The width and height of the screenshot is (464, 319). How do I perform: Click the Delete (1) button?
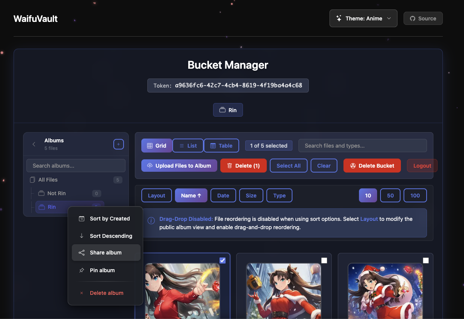click(x=243, y=166)
